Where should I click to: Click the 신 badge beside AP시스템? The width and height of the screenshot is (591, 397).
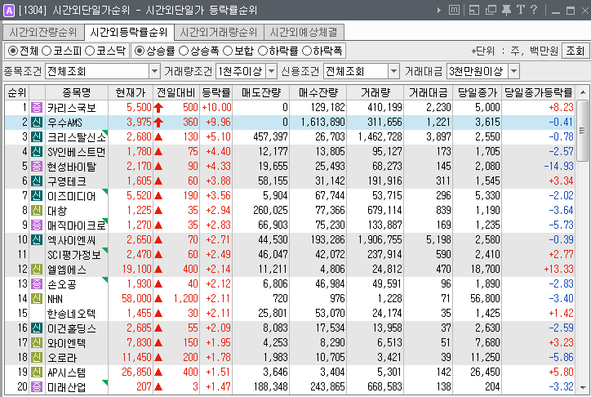37,372
